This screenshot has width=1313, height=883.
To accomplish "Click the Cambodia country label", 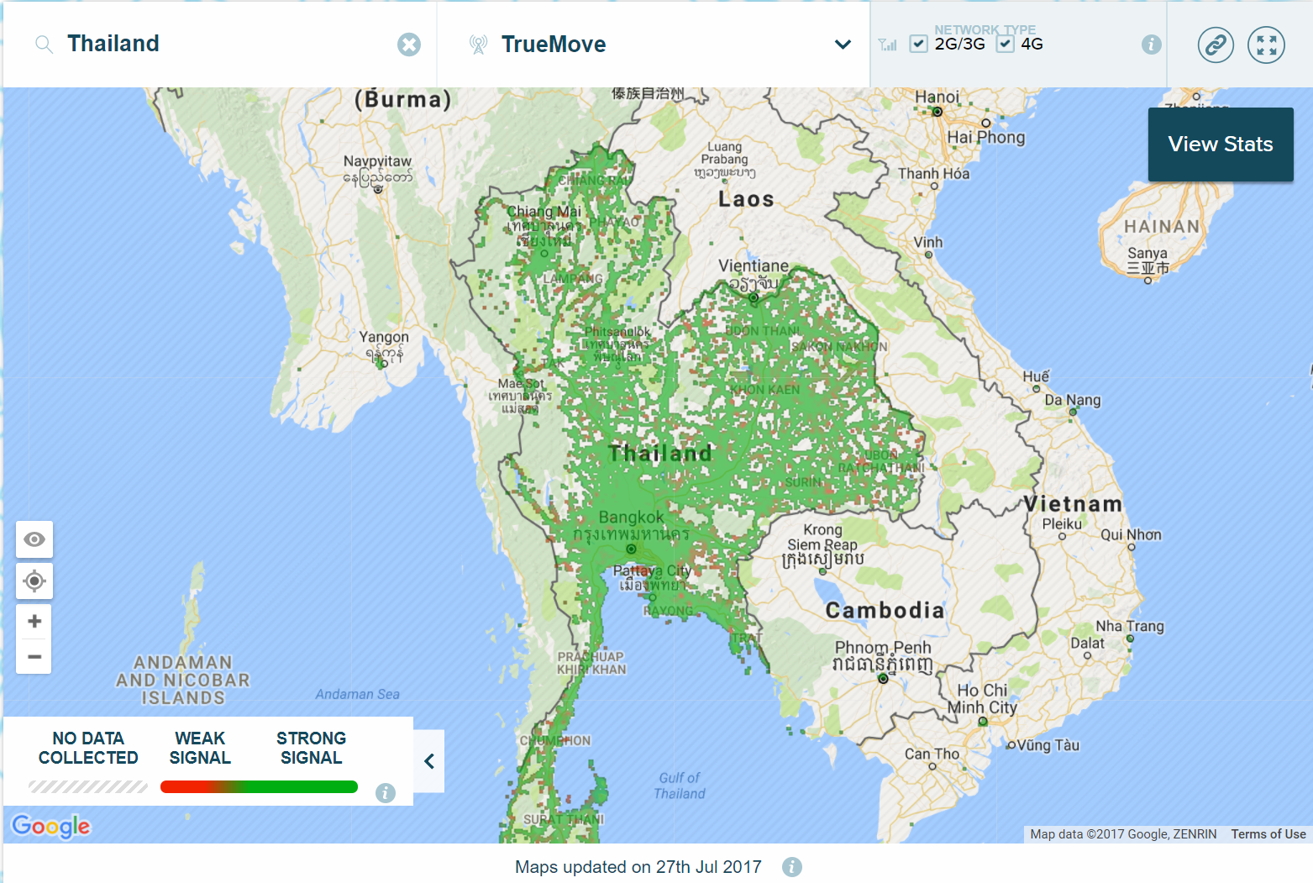I will coord(885,610).
